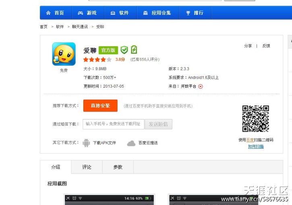Click the collection icon beside 应用合集
Screen dimensions: 292x205
click(x=145, y=13)
